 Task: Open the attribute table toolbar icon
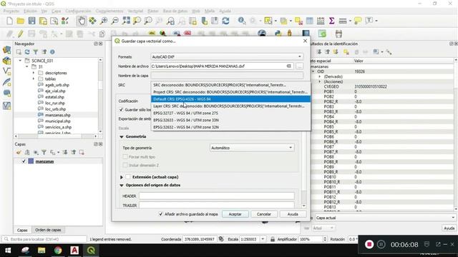(310, 21)
